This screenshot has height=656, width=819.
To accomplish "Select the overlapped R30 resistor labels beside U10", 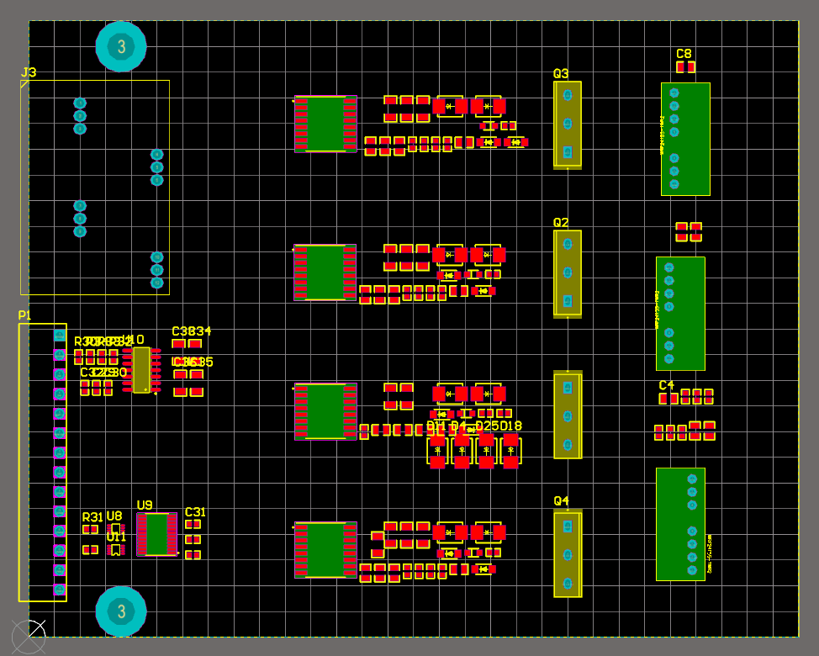I will tap(103, 341).
